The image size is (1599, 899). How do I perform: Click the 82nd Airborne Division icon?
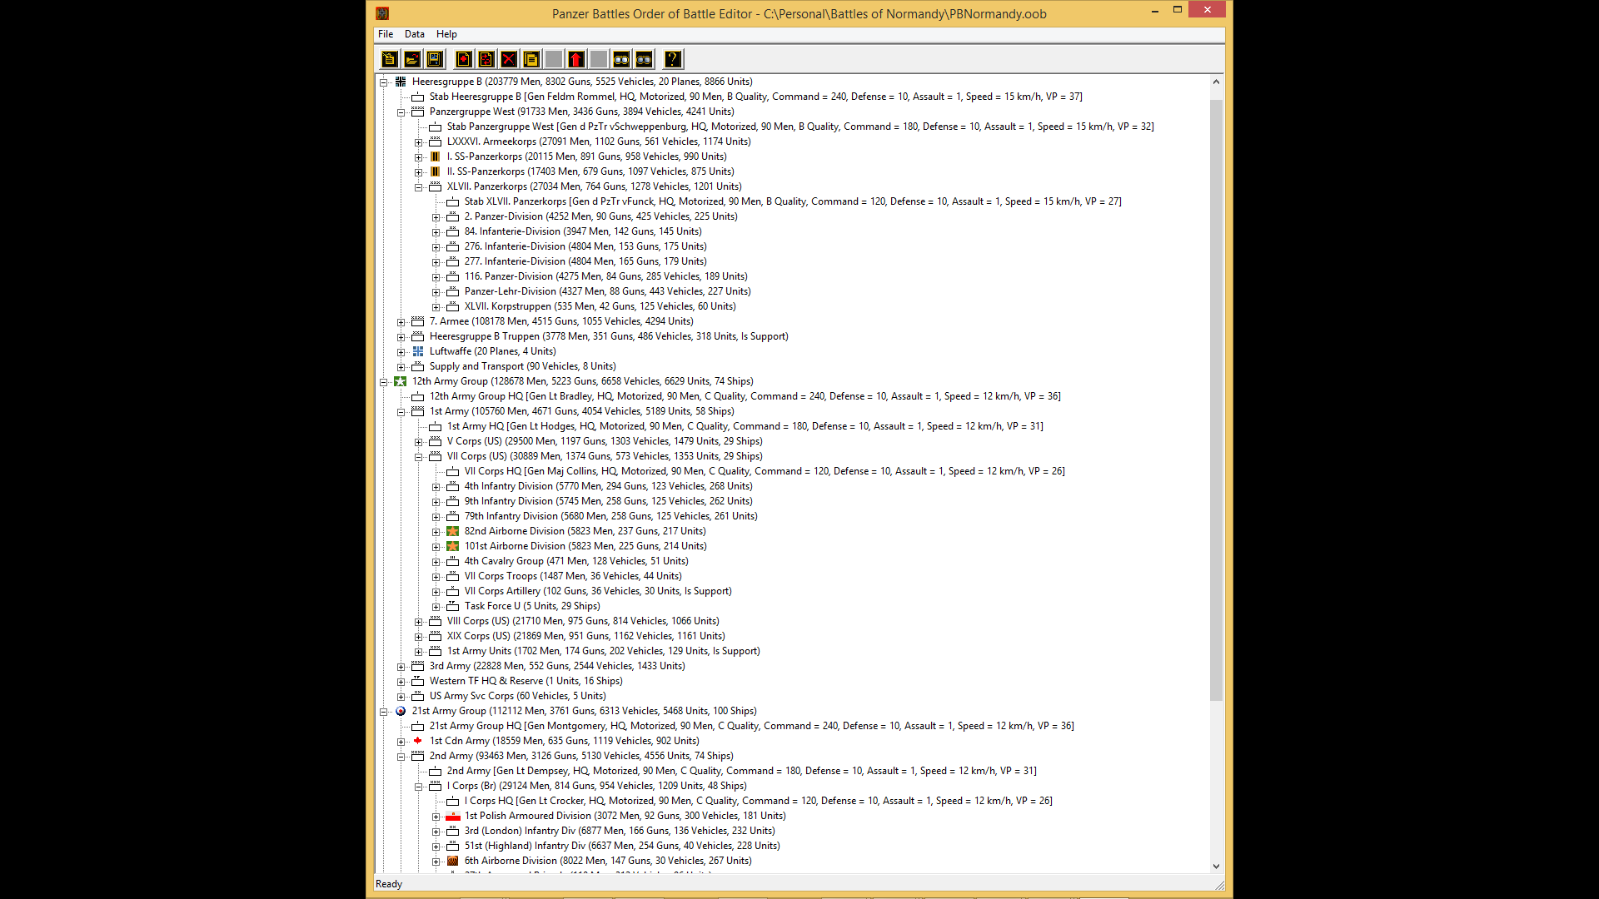coord(452,531)
